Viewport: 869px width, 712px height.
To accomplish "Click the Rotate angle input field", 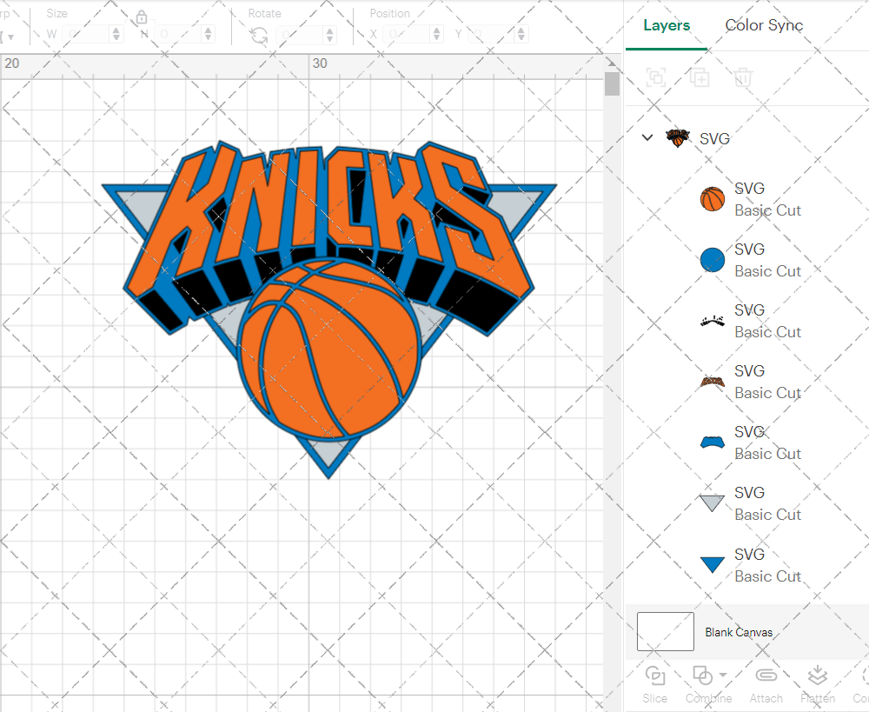I will click(x=300, y=35).
